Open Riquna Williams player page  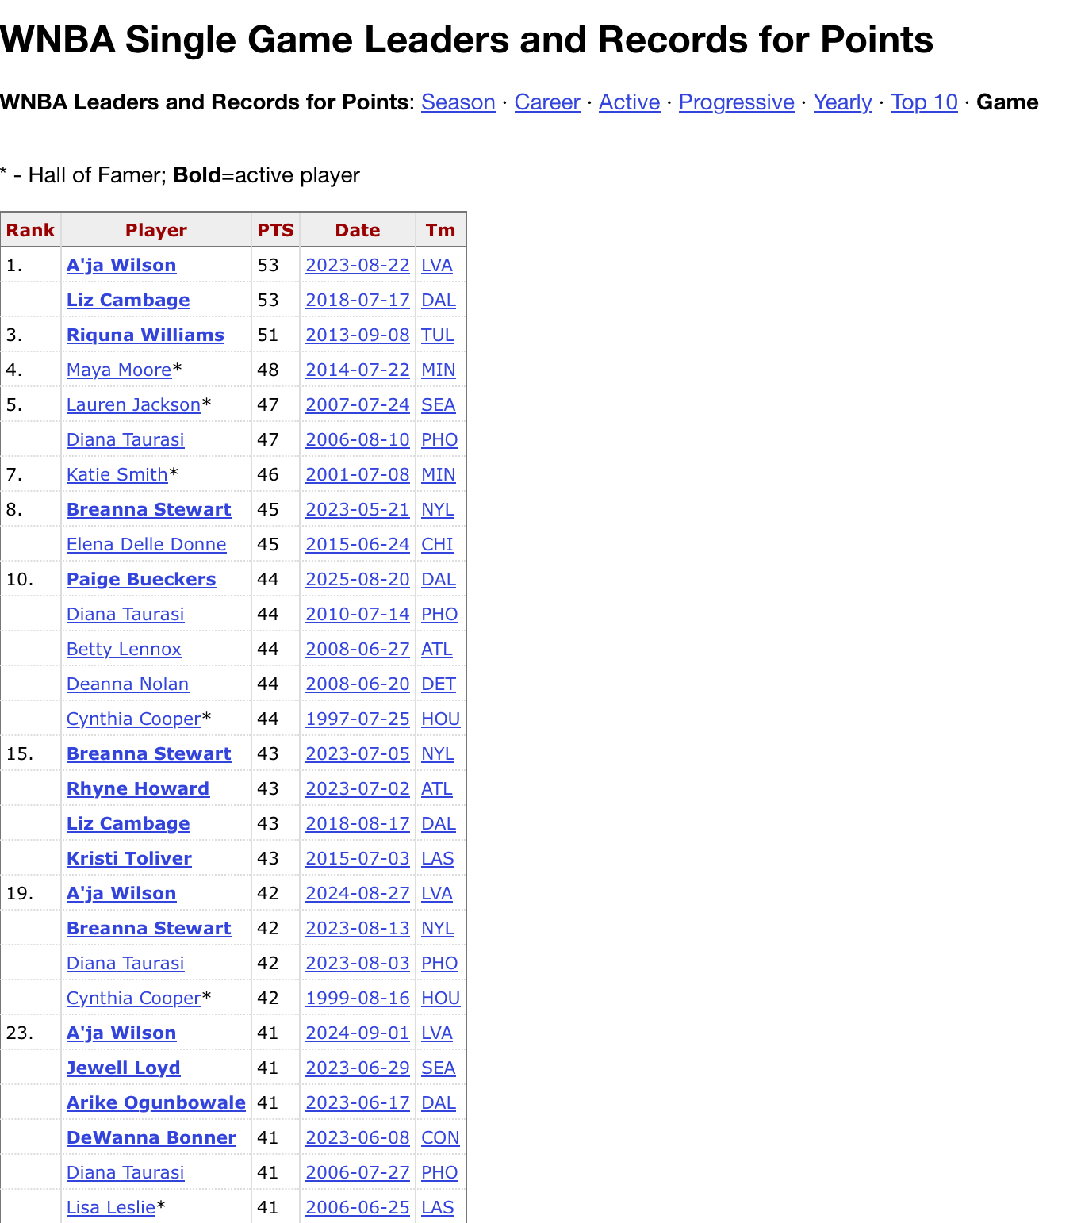coord(145,335)
